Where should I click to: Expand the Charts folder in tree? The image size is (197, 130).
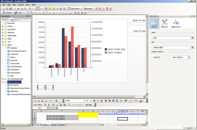[3, 26]
